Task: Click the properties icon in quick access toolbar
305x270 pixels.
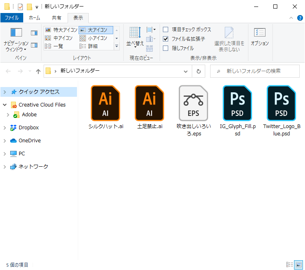Action: click(20, 7)
